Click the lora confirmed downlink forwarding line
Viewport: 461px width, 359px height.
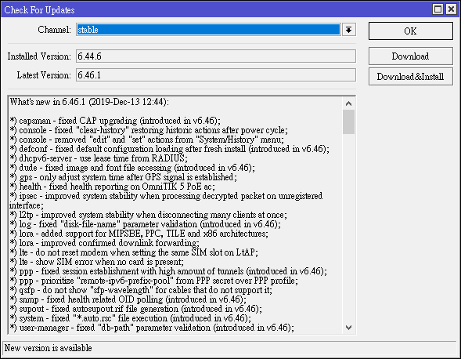tap(104, 243)
